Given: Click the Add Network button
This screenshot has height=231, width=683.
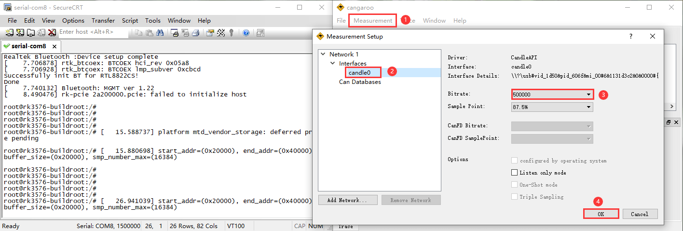Looking at the screenshot, I should click(x=347, y=200).
